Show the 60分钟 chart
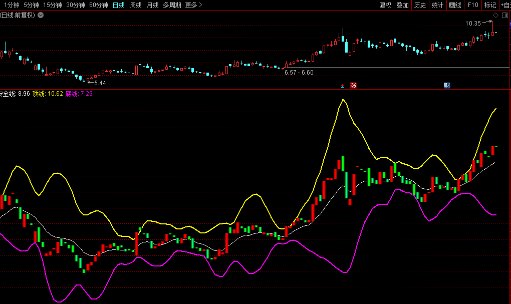Screen dimensions: 511x304 pyautogui.click(x=99, y=5)
